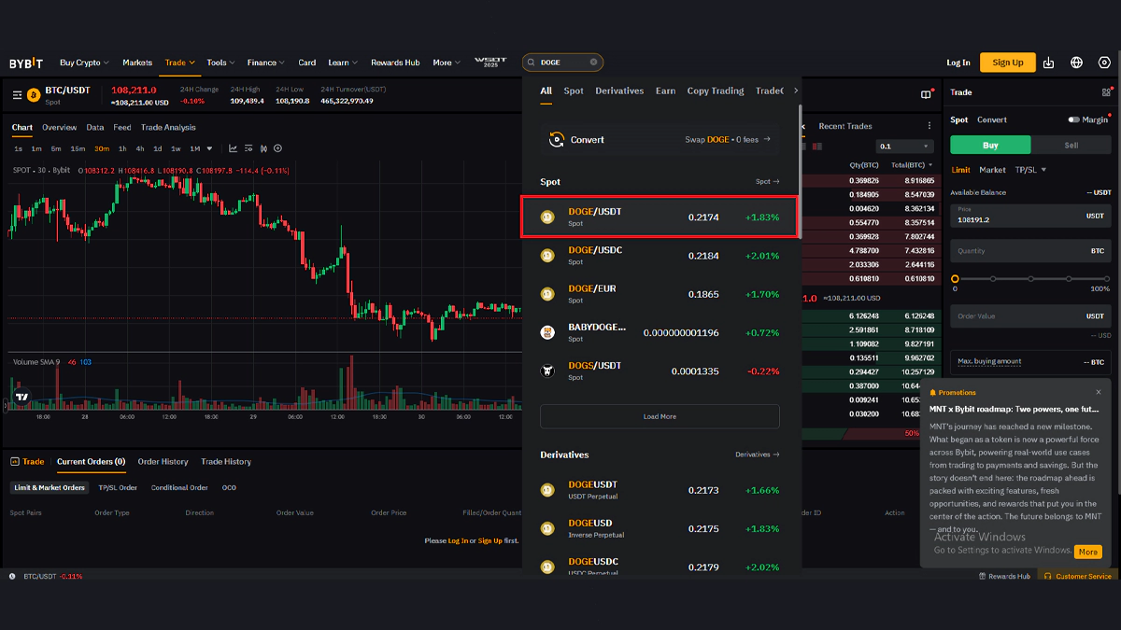Switch to the Earn search tab

pos(665,91)
